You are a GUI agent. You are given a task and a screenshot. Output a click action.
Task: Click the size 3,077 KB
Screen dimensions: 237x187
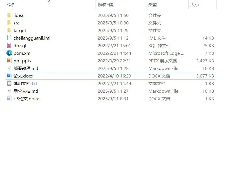205,76
